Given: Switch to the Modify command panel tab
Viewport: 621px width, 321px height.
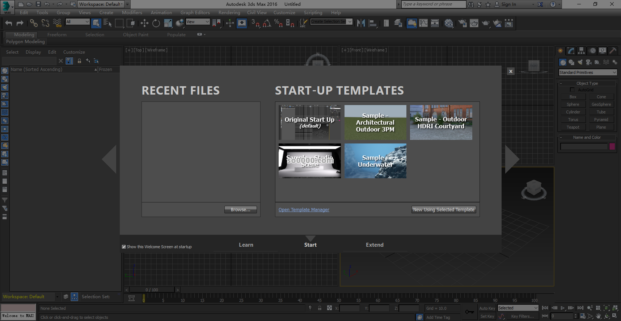Looking at the screenshot, I should click(x=571, y=51).
